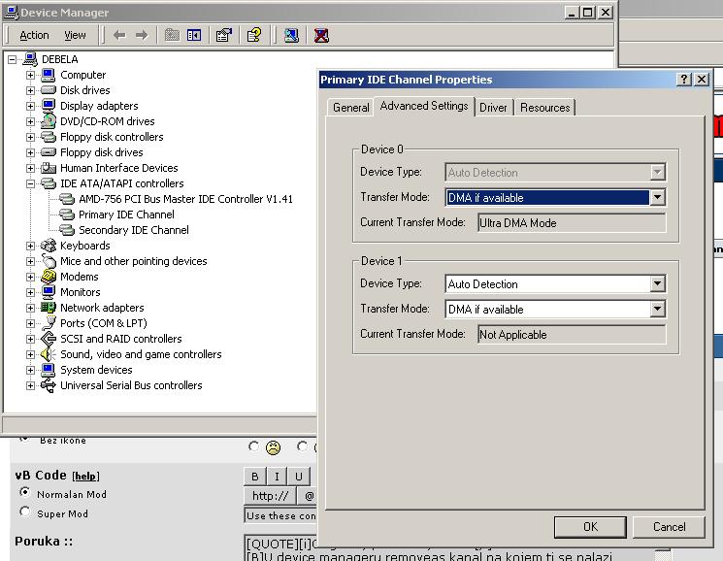This screenshot has width=723, height=561.
Task: Select the Super Mod radio button
Action: 25,512
